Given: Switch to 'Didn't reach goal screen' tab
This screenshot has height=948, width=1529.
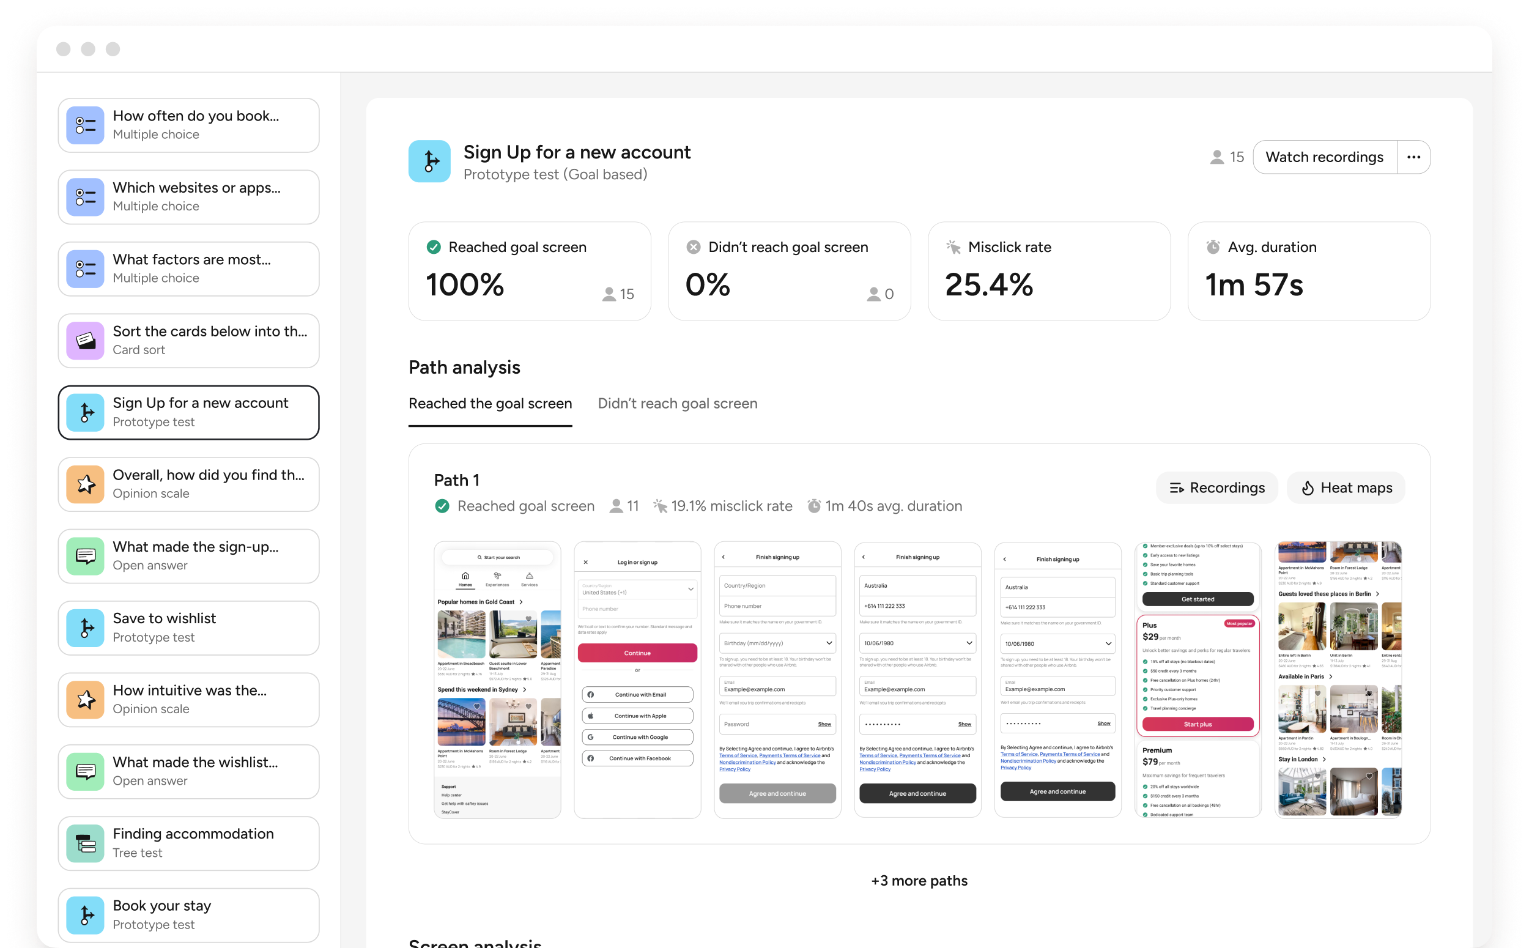Looking at the screenshot, I should pyautogui.click(x=677, y=403).
